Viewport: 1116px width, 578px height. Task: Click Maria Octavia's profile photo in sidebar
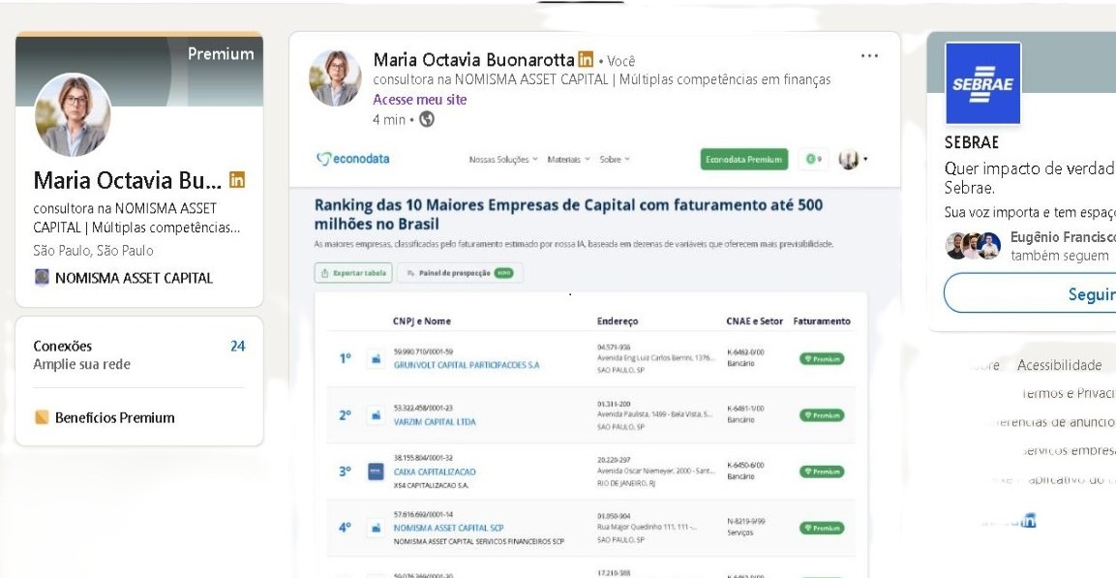(73, 114)
